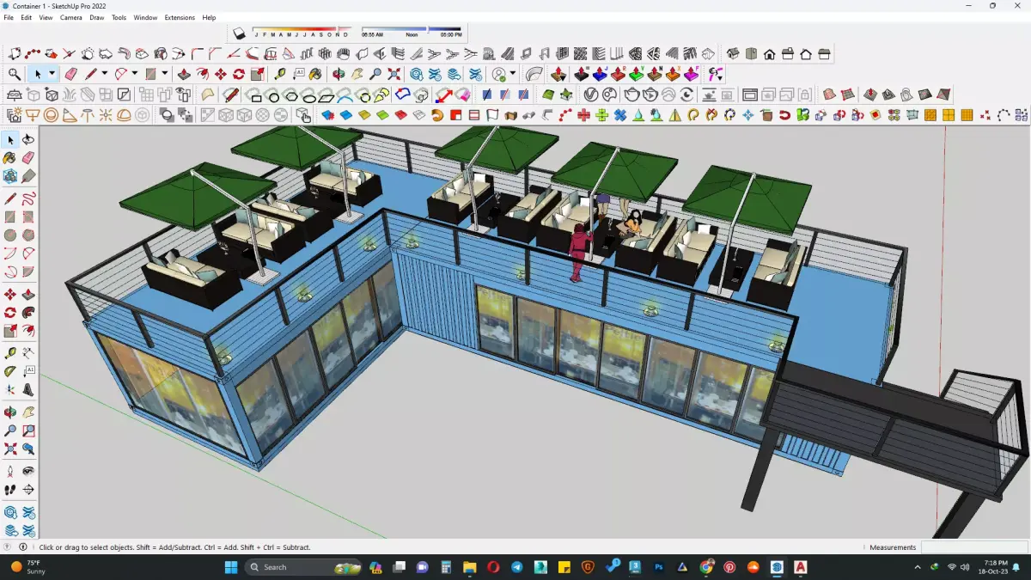Choose Follow Push Pull magenta F icon
The image size is (1031, 580).
692,75
